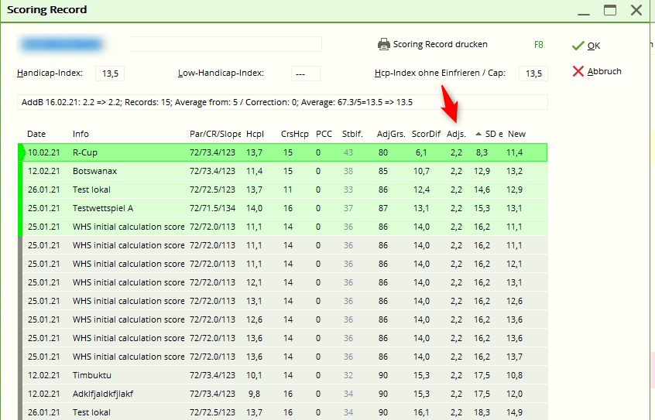Sort the table by Date column header
This screenshot has width=655, height=420.
click(36, 134)
